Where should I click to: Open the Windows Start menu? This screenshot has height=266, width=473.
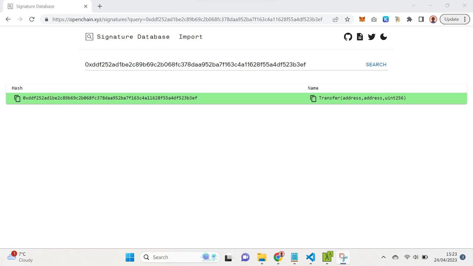coord(130,257)
